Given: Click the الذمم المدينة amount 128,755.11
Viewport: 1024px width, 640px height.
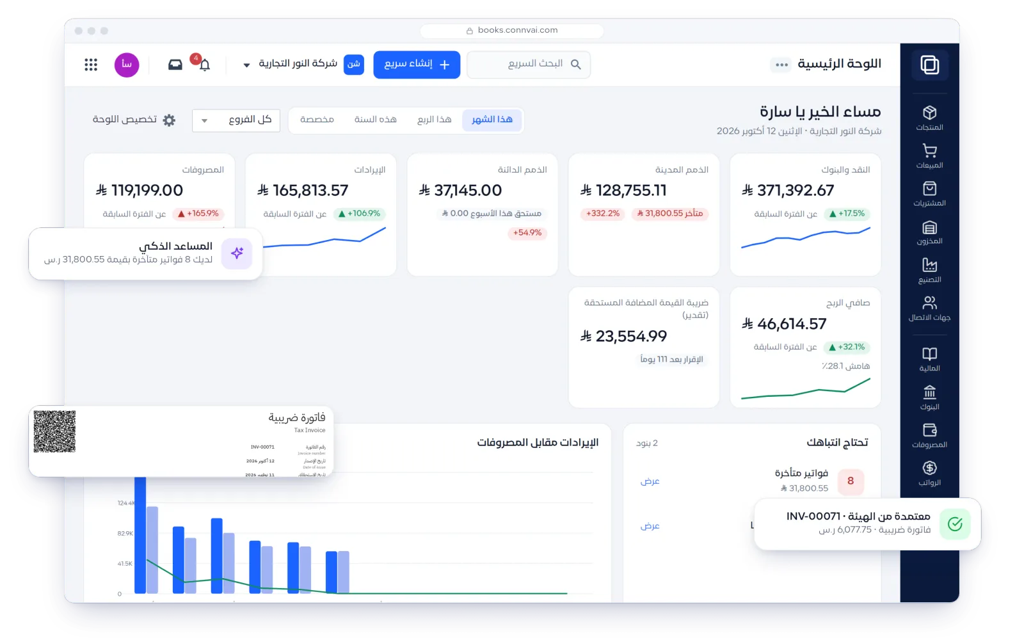Looking at the screenshot, I should (623, 191).
